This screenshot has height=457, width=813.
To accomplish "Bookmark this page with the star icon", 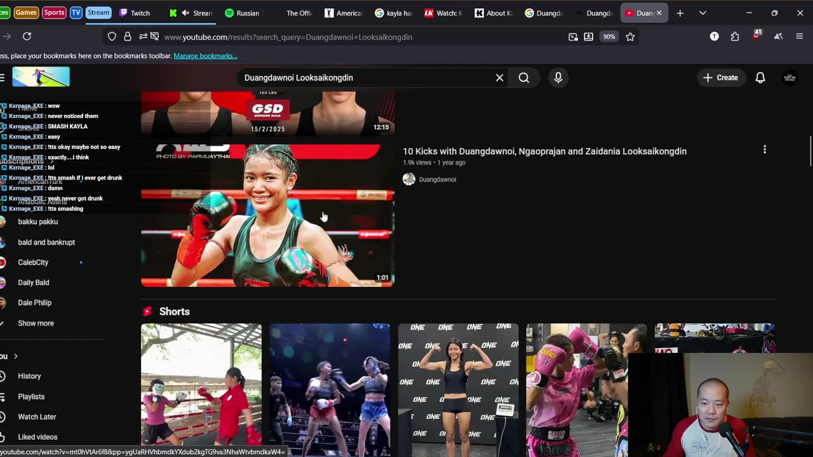I will pos(630,37).
